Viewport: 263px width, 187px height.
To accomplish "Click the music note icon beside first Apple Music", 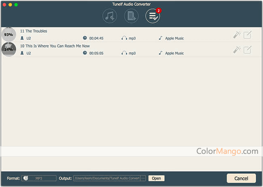I will click(161, 38).
